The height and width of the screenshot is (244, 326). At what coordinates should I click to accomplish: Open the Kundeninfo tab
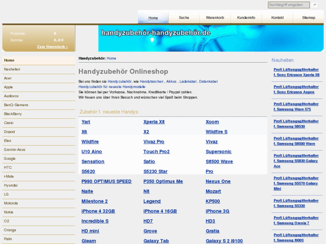tap(246, 17)
